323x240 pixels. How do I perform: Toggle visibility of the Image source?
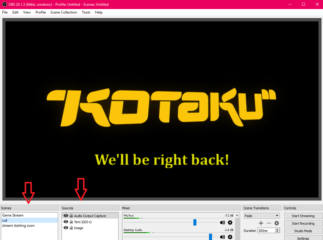66,228
